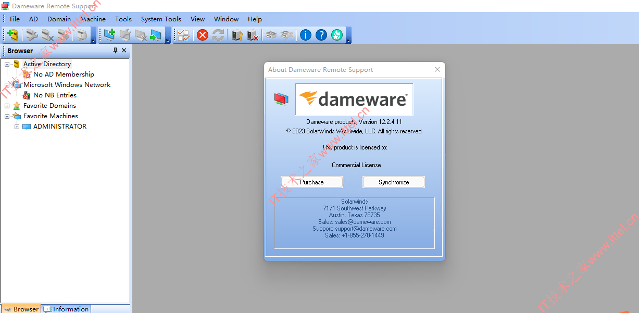Click the 7171 Southwest Parkway address line
The image size is (639, 313).
[355, 208]
